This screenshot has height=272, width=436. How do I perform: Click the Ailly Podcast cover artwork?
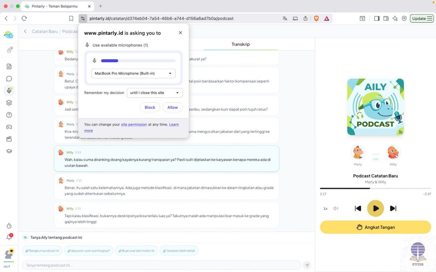point(375,107)
